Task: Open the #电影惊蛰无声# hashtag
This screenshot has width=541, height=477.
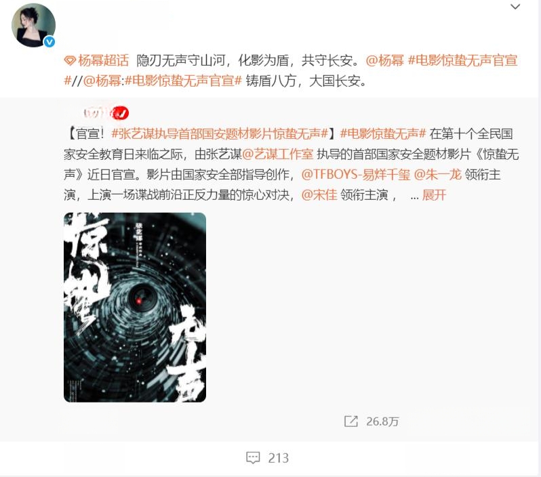Action: click(383, 133)
